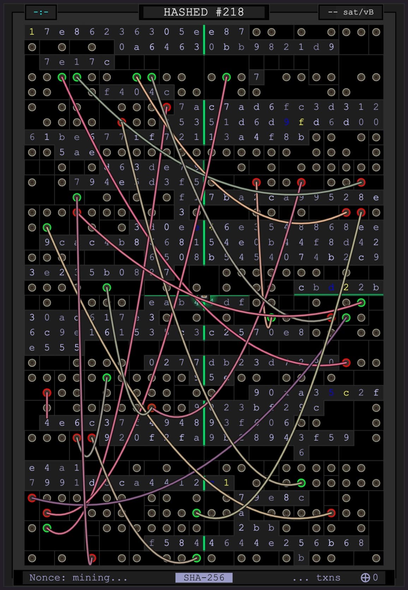The image size is (408, 590).
Task: Select the cbd22b underlined hash block
Action: pyautogui.click(x=338, y=287)
